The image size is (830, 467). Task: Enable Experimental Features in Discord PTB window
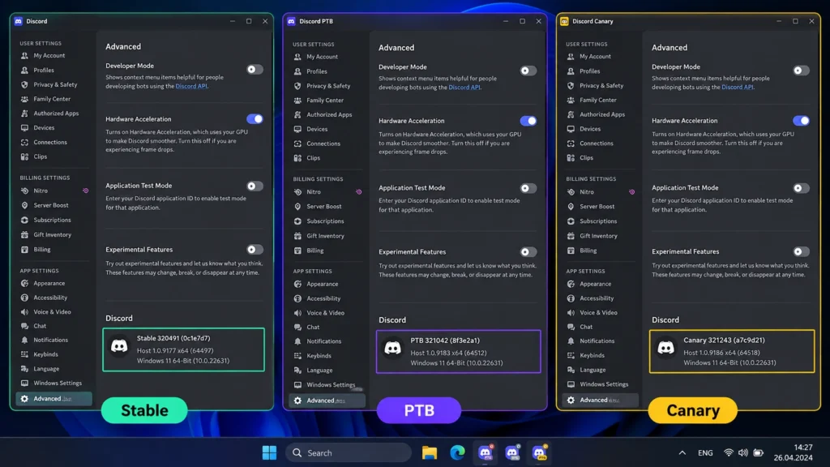click(x=528, y=252)
